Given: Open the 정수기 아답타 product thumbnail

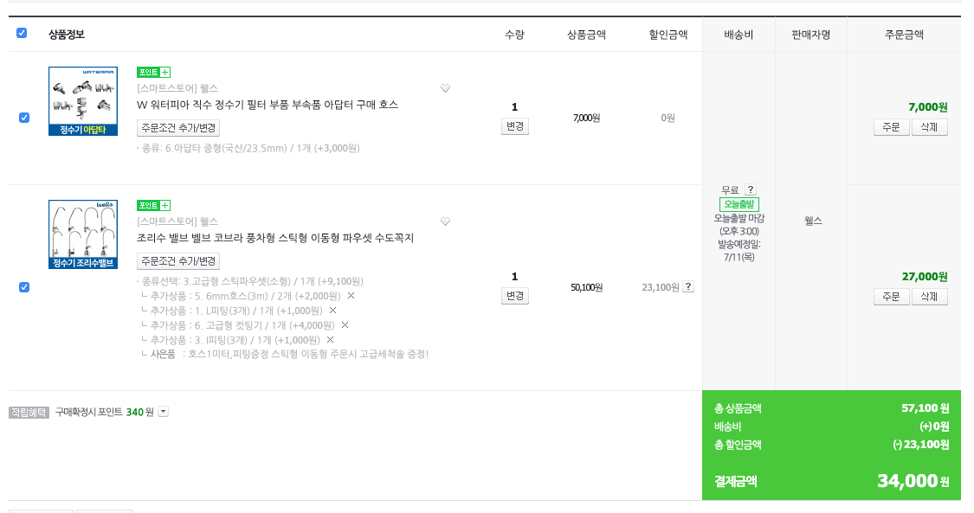Looking at the screenshot, I should click(83, 101).
